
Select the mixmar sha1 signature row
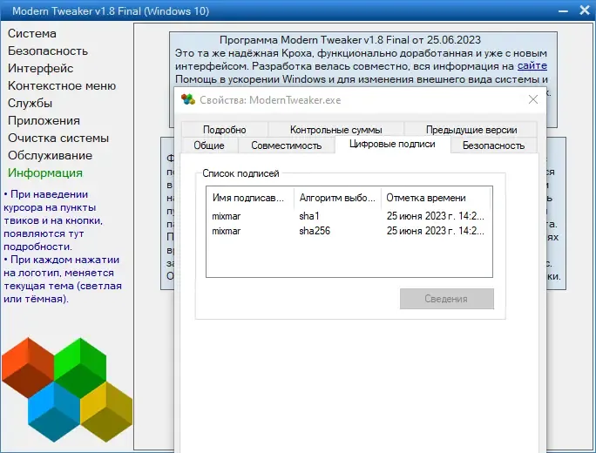pyautogui.click(x=349, y=216)
